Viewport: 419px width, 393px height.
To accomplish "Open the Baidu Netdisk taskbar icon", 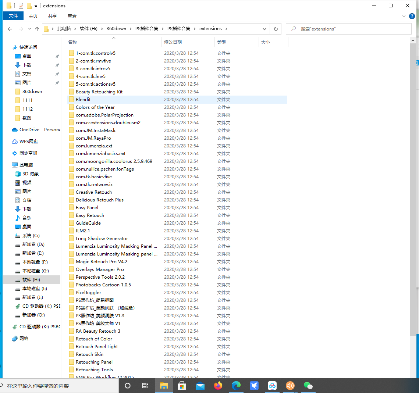I will tap(272, 386).
